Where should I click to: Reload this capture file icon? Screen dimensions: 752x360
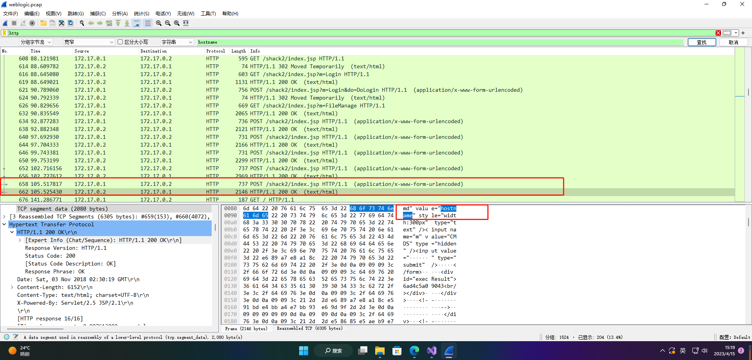coord(71,23)
